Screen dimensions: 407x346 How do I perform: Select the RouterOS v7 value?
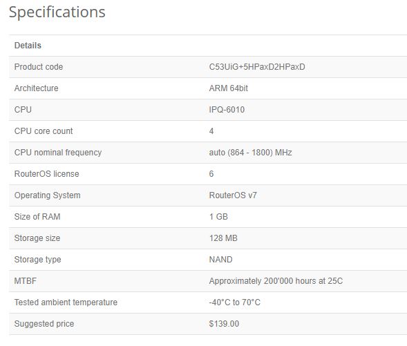coord(233,195)
